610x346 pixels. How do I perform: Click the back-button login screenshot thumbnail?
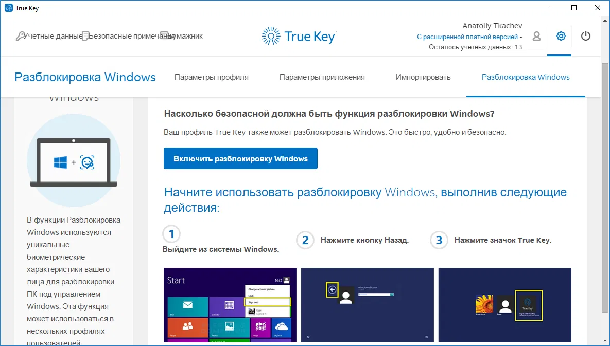(367, 305)
